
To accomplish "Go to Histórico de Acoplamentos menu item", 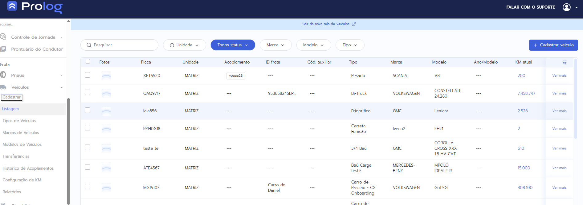I will click(x=28, y=168).
